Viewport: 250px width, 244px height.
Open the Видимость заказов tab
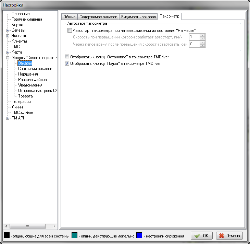coord(138,17)
